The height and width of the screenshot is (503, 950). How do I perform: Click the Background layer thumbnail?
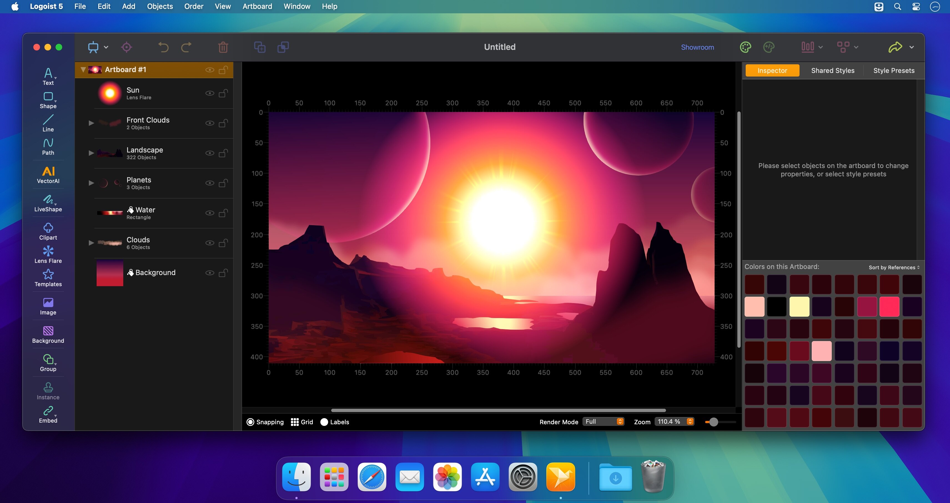coord(110,273)
